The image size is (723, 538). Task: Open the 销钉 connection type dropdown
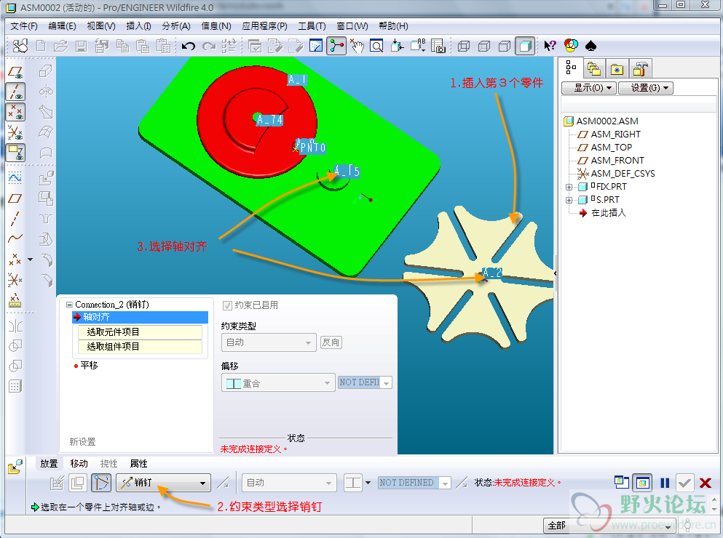point(163,483)
